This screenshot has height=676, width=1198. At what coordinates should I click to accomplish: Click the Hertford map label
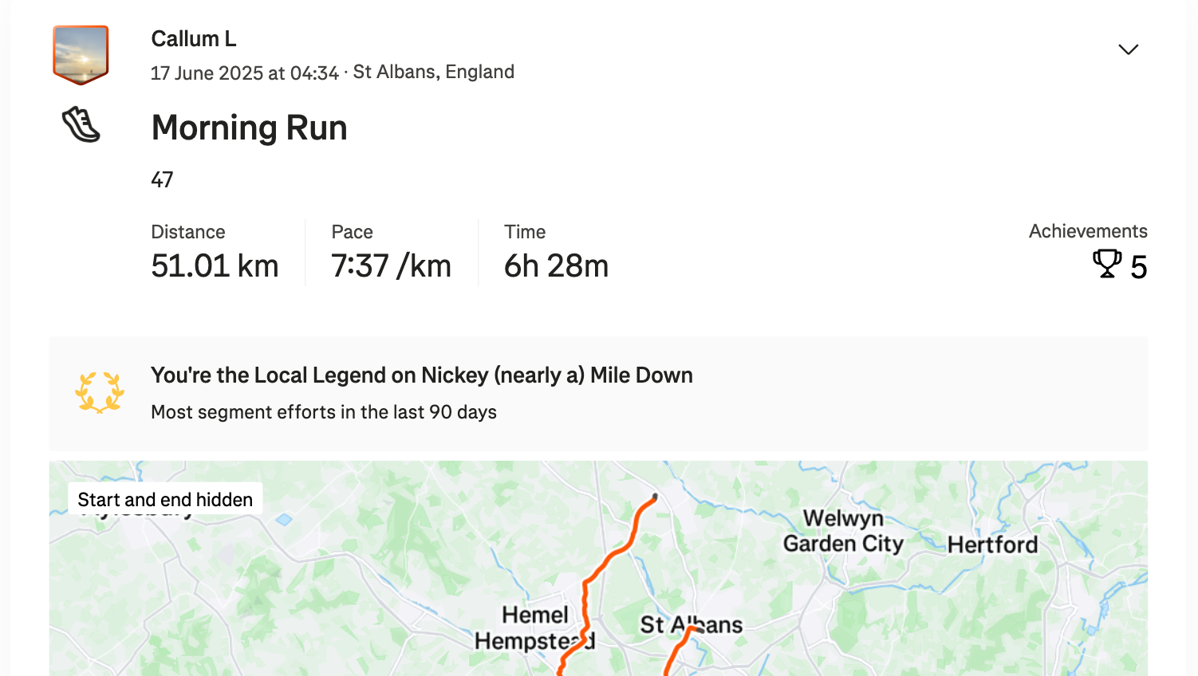point(992,544)
